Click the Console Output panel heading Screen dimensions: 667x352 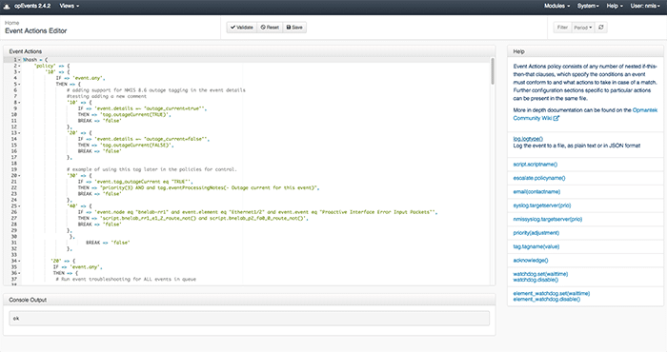point(28,300)
